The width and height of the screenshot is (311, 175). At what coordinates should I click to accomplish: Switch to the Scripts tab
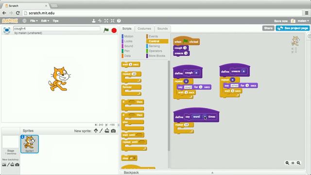click(x=127, y=29)
